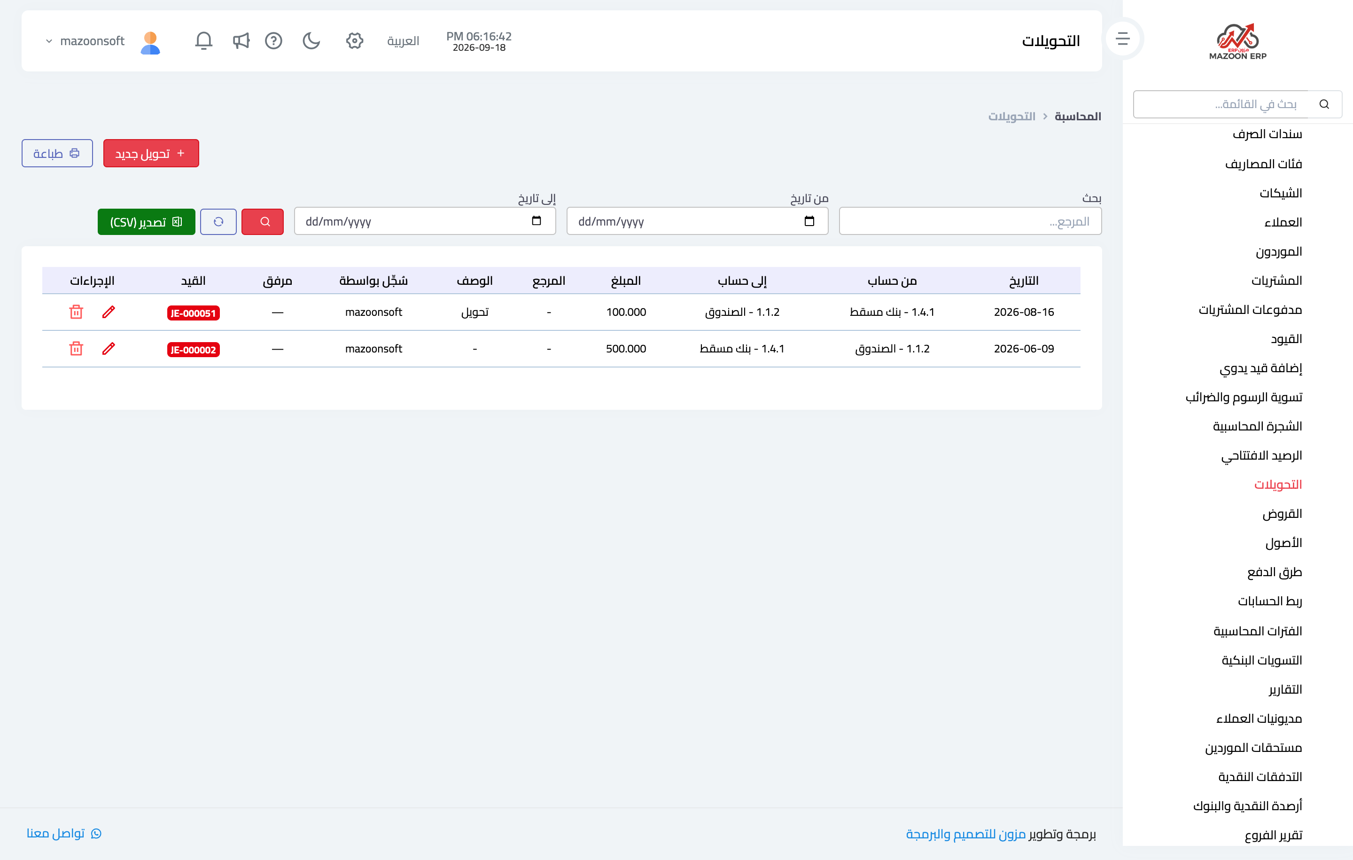Click the المبلغ column header
Image resolution: width=1353 pixels, height=860 pixels.
tap(626, 281)
